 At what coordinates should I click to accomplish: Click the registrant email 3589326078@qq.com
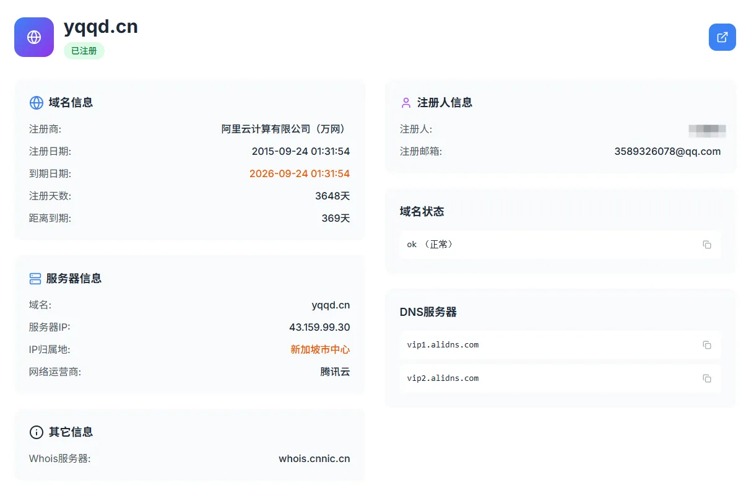[x=667, y=152]
